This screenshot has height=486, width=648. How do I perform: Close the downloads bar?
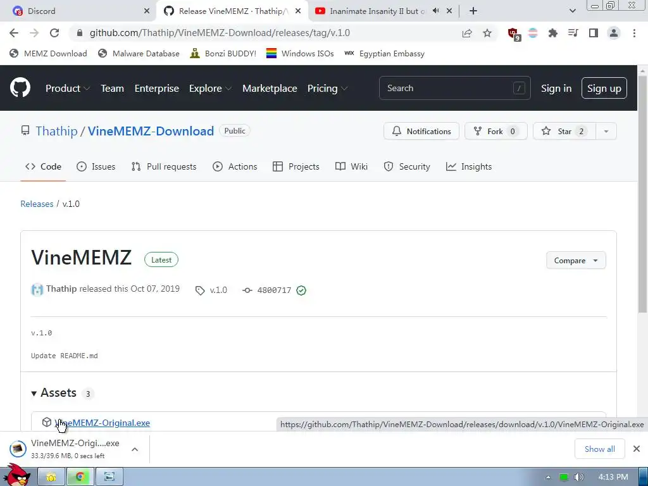[x=637, y=449]
